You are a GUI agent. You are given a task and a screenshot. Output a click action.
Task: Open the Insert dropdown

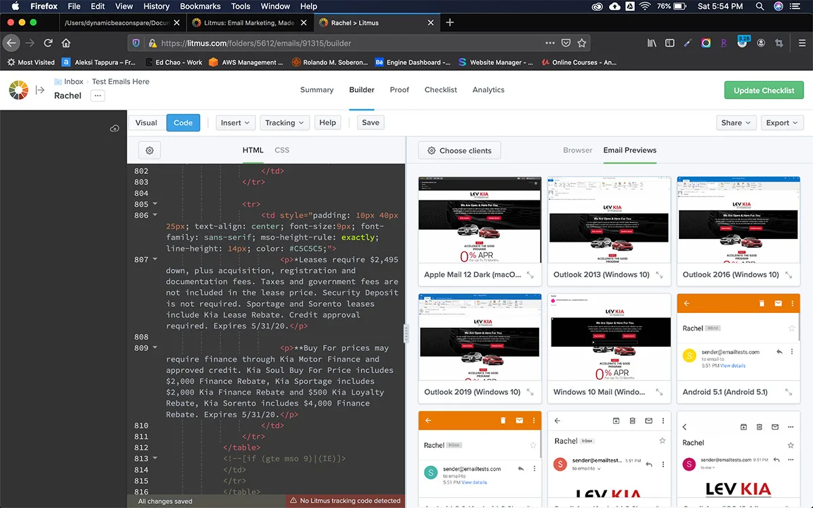(236, 123)
